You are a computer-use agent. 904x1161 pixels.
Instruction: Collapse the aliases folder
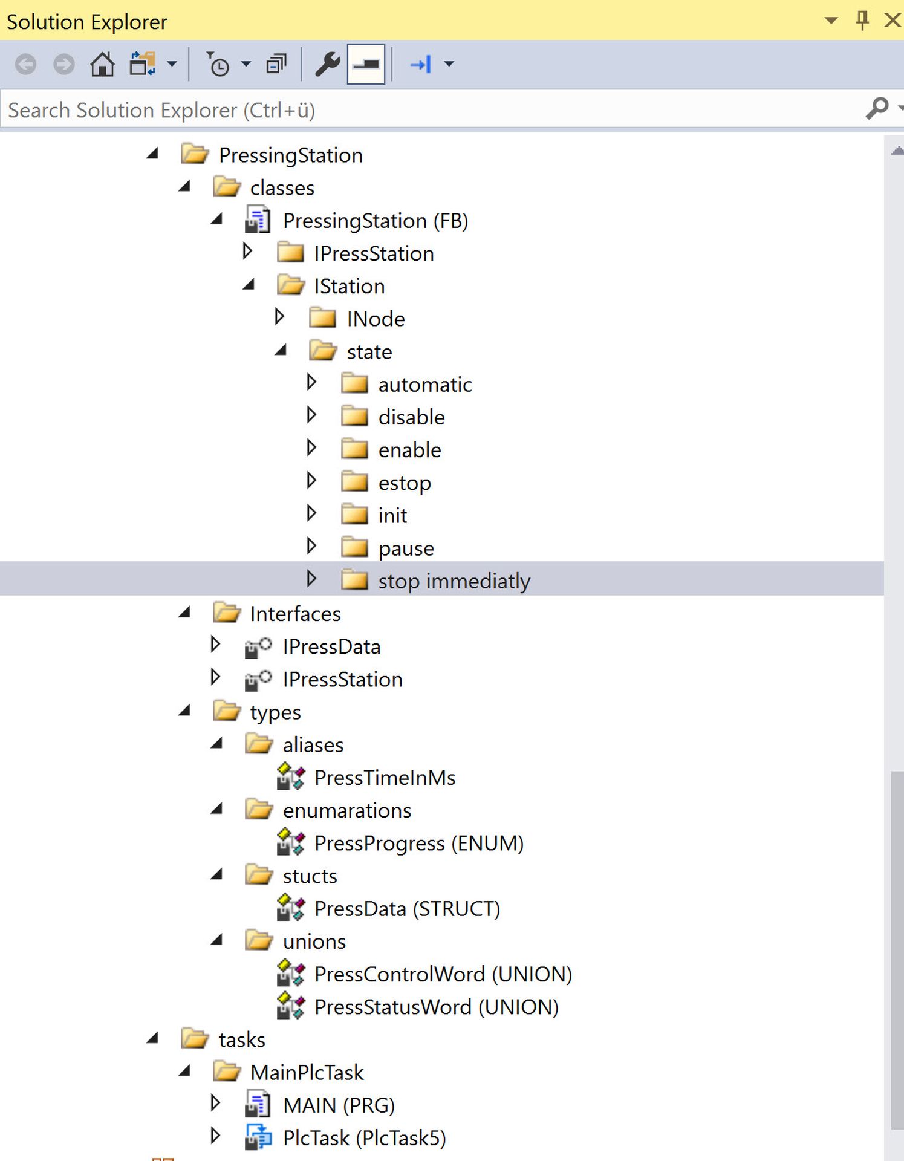217,744
